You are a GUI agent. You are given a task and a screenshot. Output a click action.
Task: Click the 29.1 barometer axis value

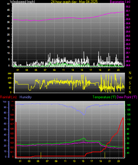pyautogui.click(x=128, y=53)
